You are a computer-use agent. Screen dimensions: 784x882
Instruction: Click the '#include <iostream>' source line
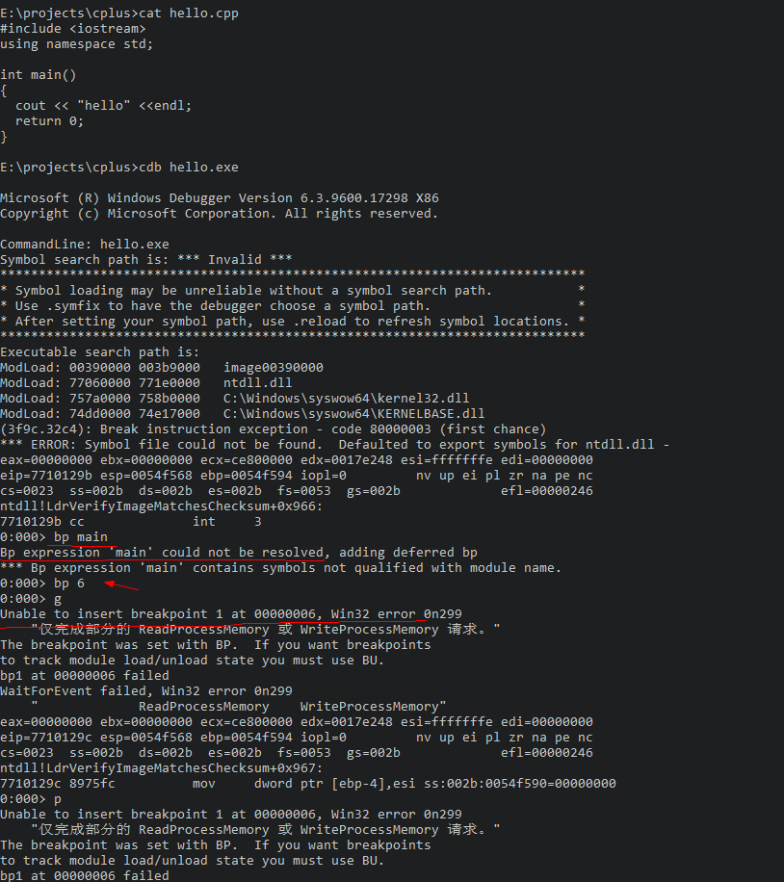73,29
